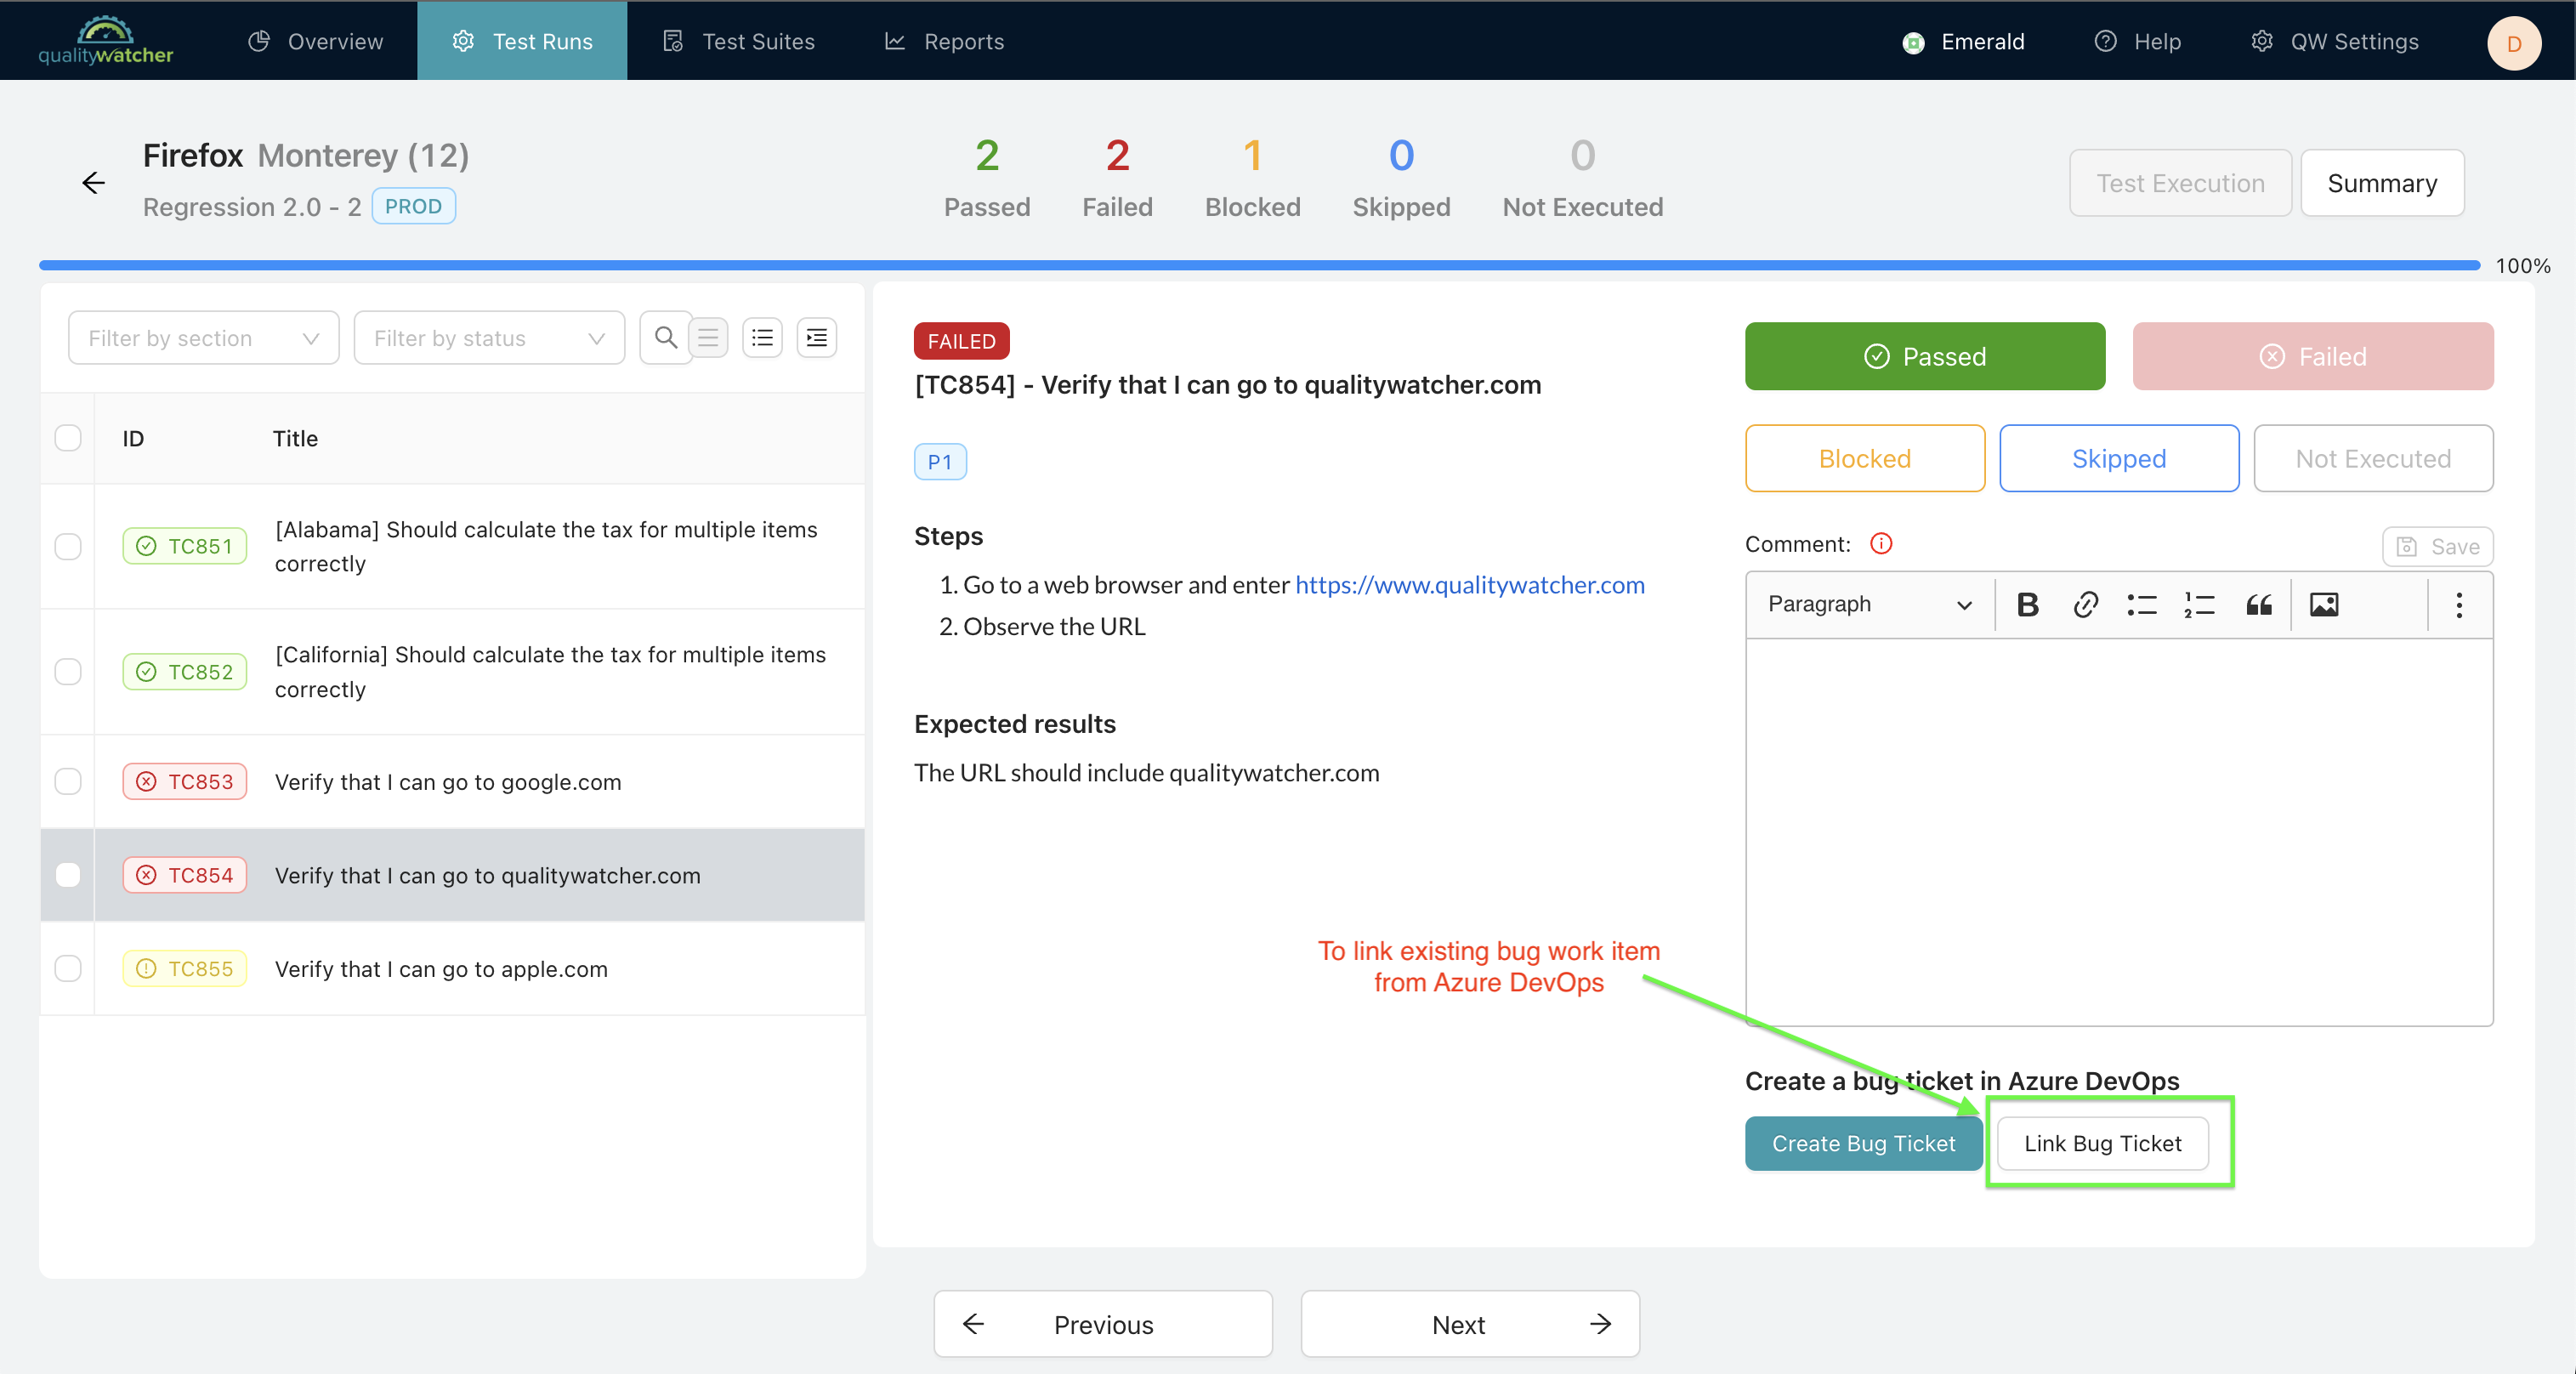
Task: Open the Emerald project selector
Action: [1964, 42]
